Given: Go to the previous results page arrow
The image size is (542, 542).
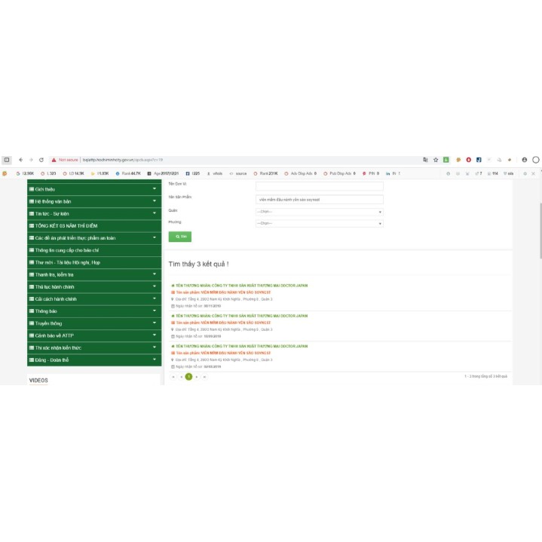Looking at the screenshot, I should (x=180, y=376).
